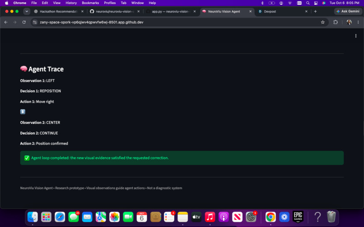
Task: Open the Streamlit app three-dot menu
Action: (x=355, y=36)
